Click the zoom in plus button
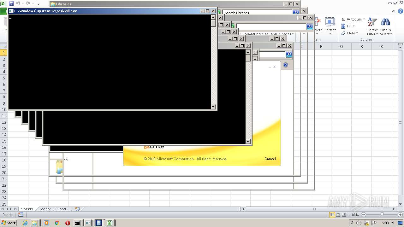This screenshot has height=227, width=404. [x=400, y=215]
